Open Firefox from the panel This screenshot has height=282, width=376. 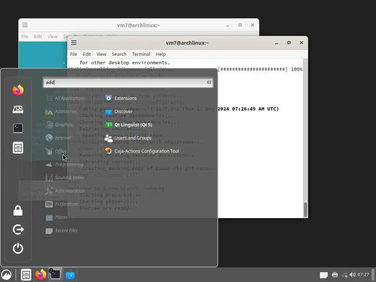point(41,275)
